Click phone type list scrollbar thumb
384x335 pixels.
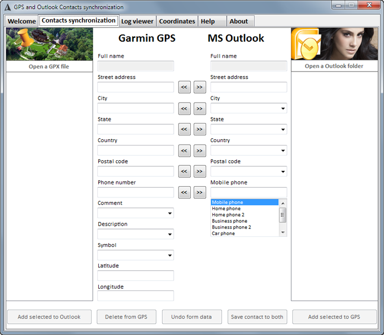(x=282, y=215)
